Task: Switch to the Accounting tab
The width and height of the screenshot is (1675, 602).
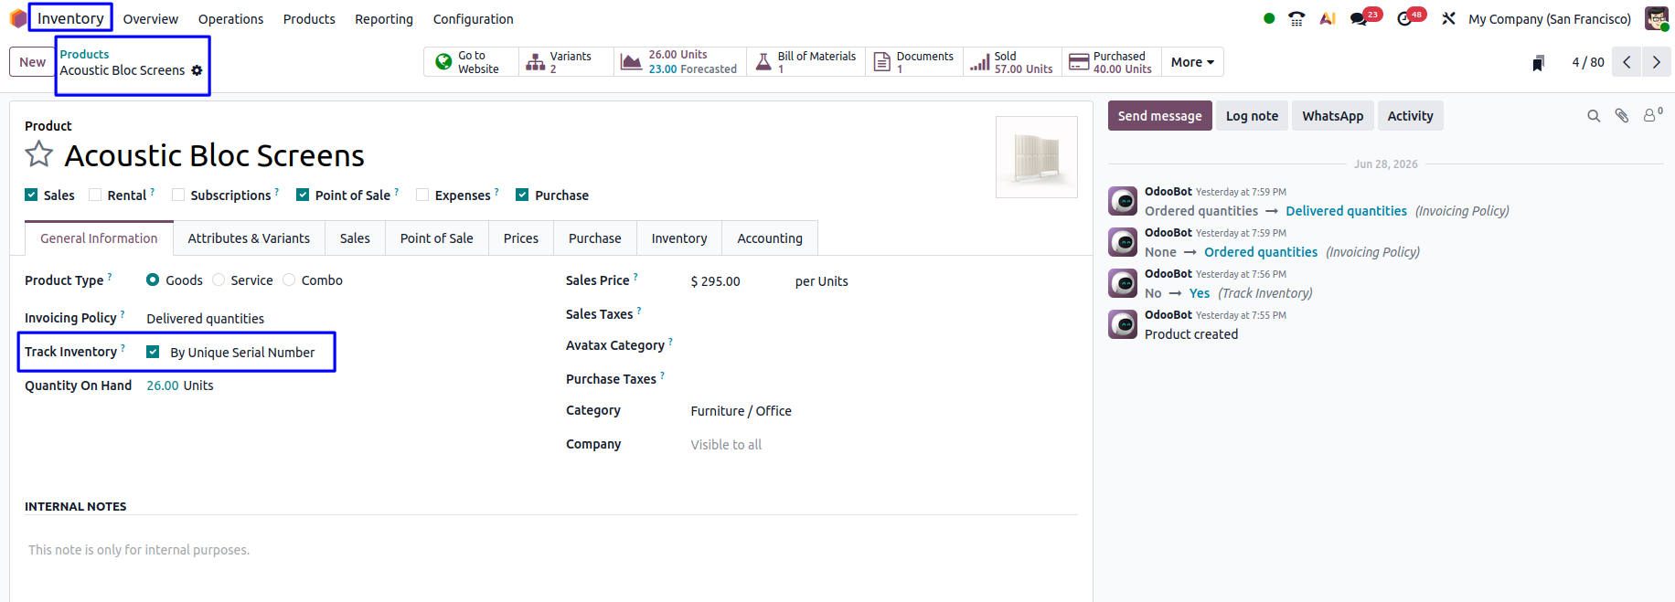Action: (x=770, y=238)
